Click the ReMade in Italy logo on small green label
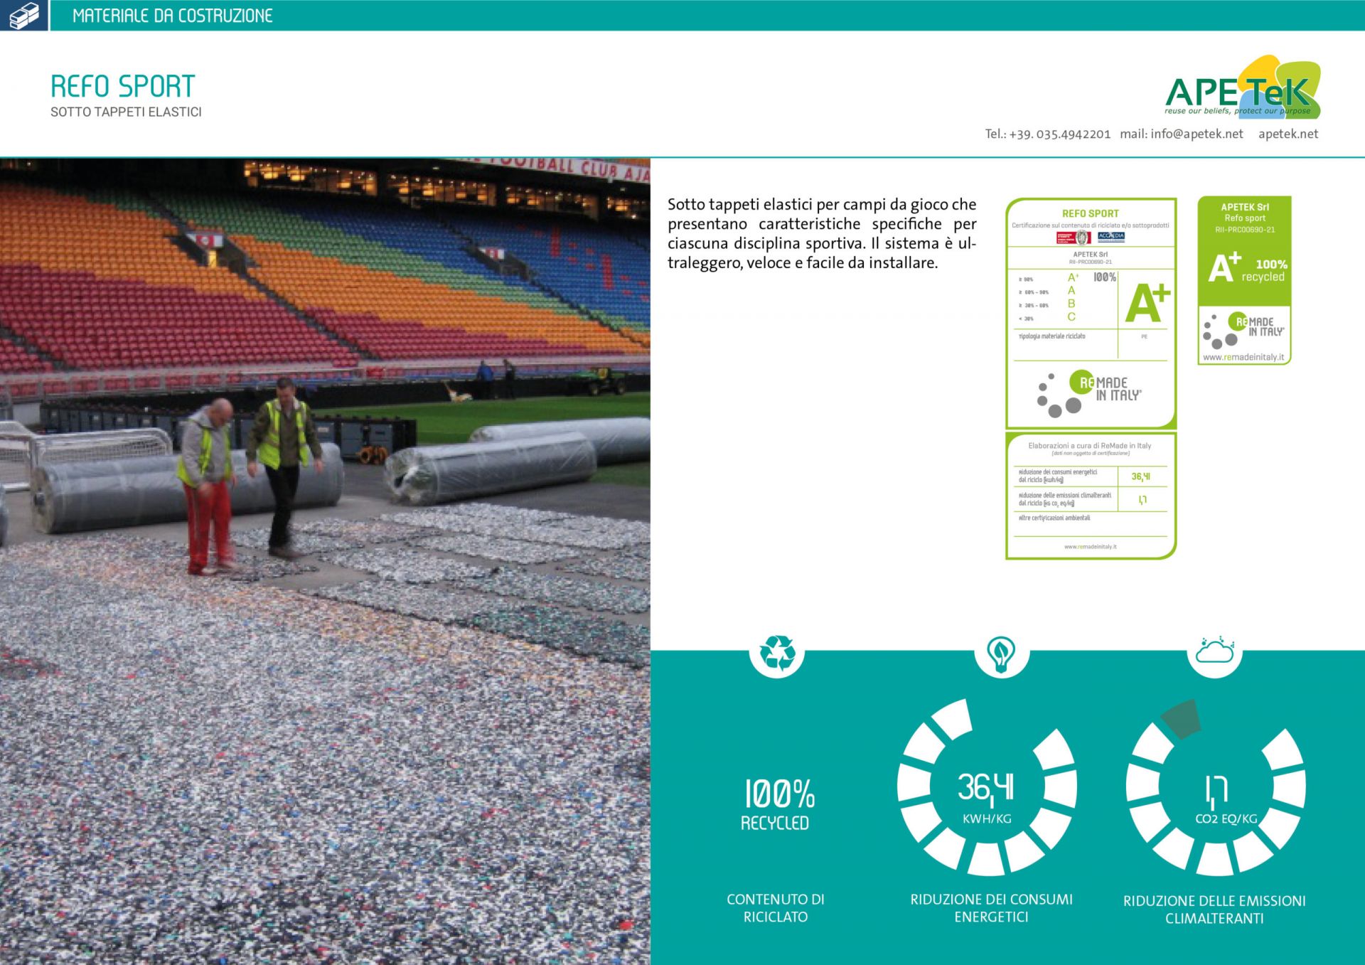Screen dimensions: 1365x965 [x=1243, y=330]
